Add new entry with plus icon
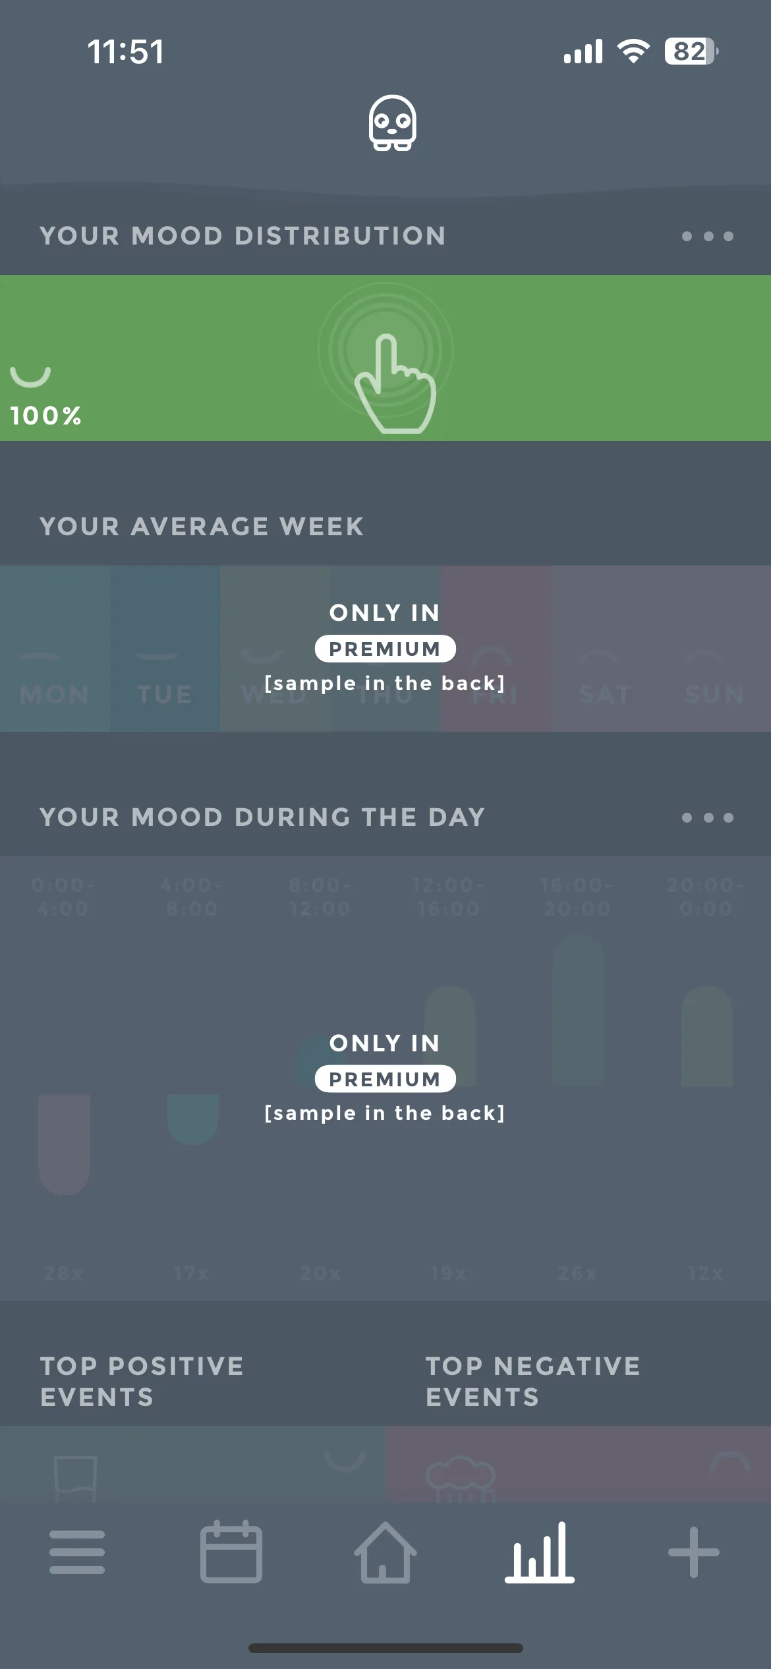Screen dimensions: 771x1669 pos(694,1552)
